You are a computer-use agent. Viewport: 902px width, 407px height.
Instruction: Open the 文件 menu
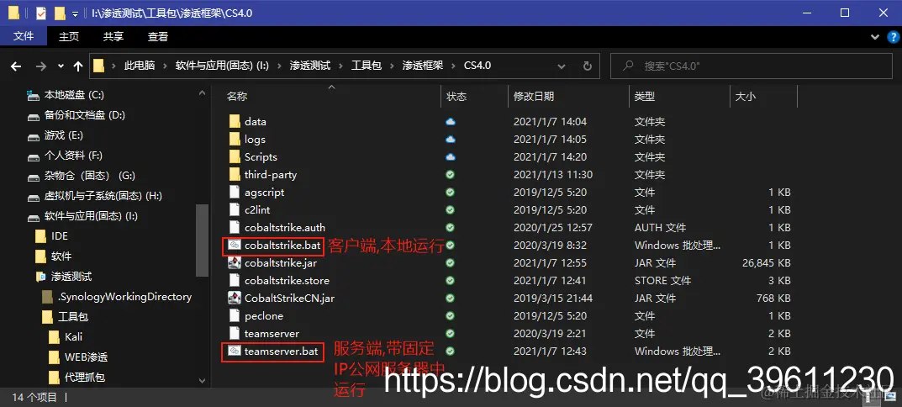pos(24,36)
